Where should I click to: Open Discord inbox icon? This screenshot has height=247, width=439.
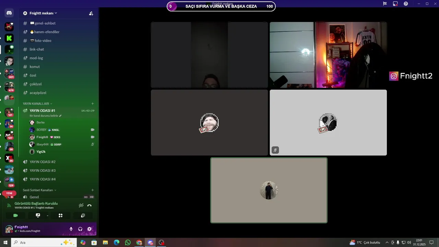click(x=395, y=3)
